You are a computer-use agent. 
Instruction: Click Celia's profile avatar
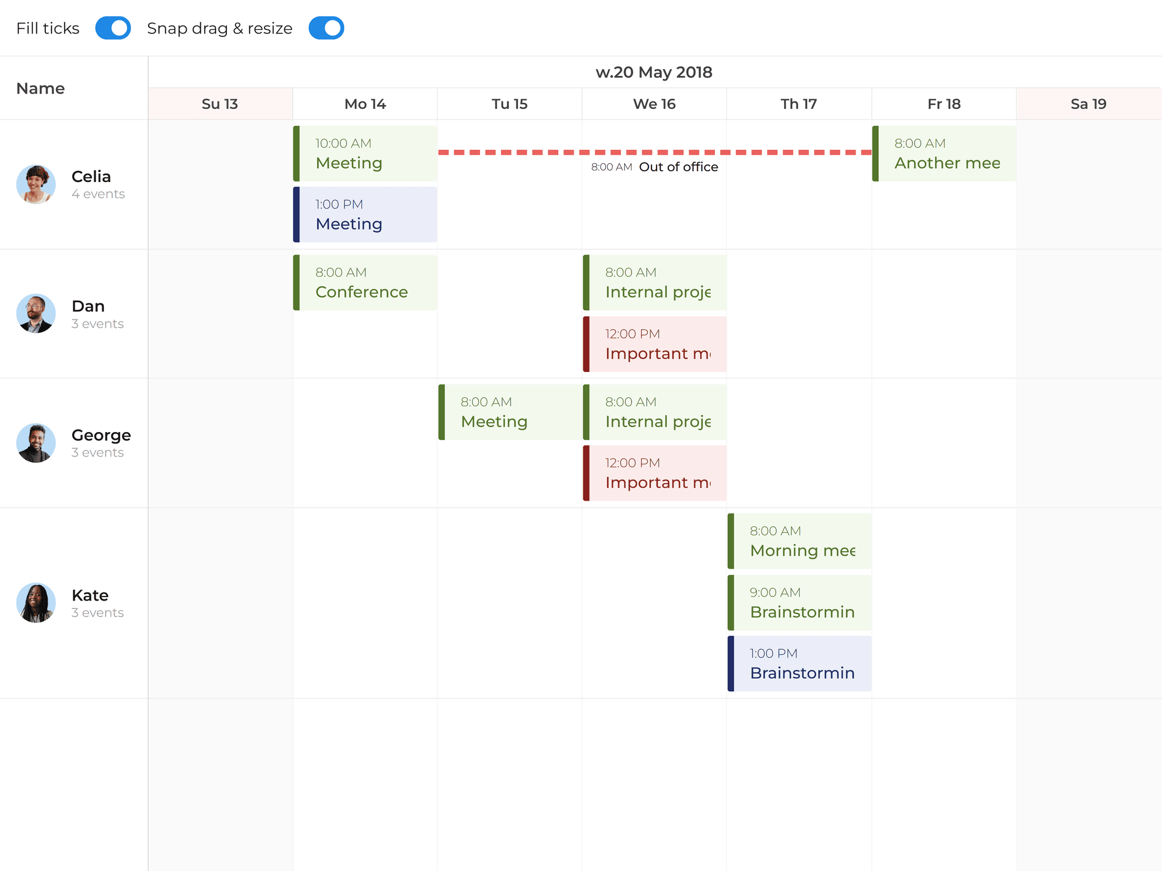(x=36, y=184)
